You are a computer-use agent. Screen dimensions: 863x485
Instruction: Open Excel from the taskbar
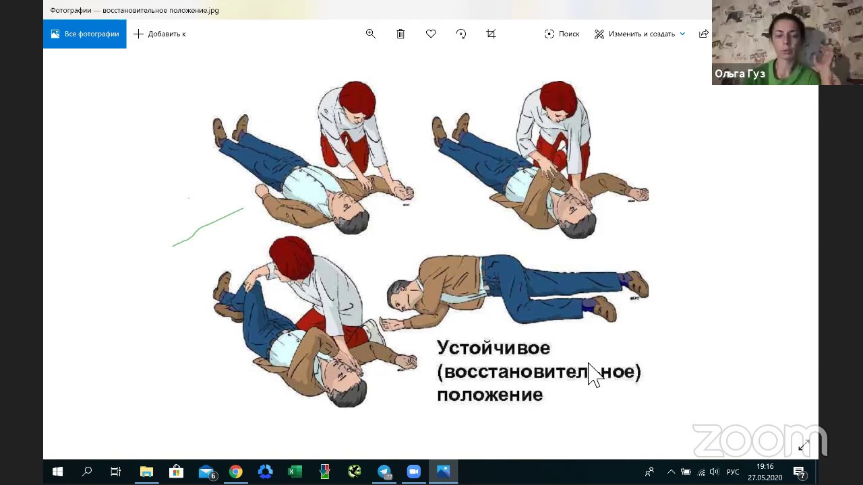[295, 472]
